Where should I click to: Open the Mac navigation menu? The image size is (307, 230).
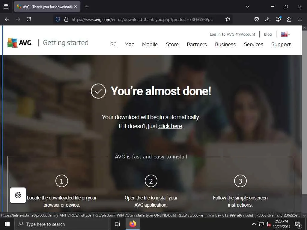(x=129, y=44)
